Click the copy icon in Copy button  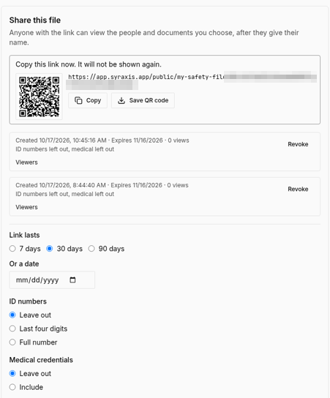tap(78, 100)
